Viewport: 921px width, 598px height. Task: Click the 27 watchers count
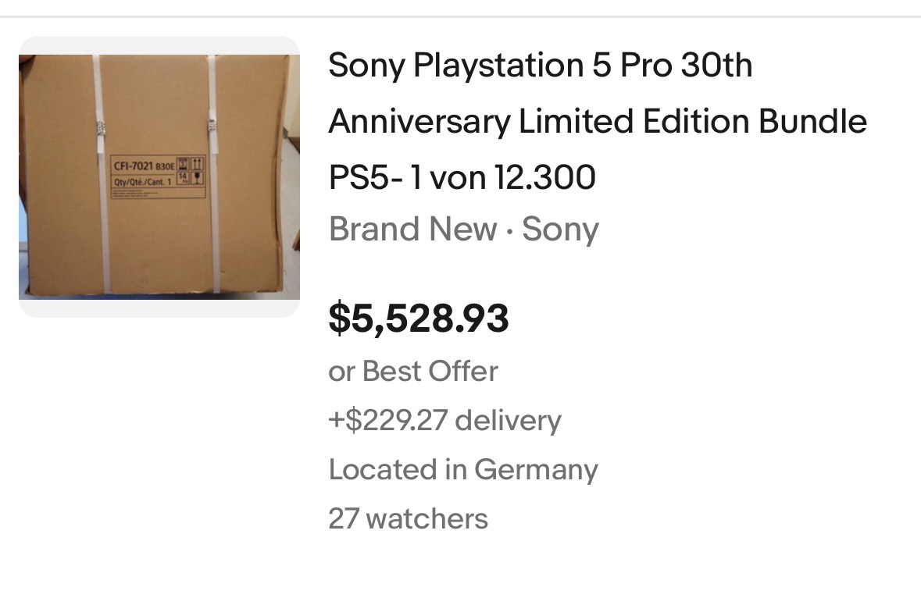[408, 519]
